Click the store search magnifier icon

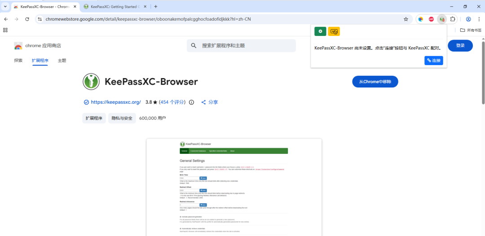(x=194, y=46)
